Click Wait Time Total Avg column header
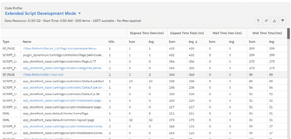Screen dimensions: 291x139 (x=272, y=42)
